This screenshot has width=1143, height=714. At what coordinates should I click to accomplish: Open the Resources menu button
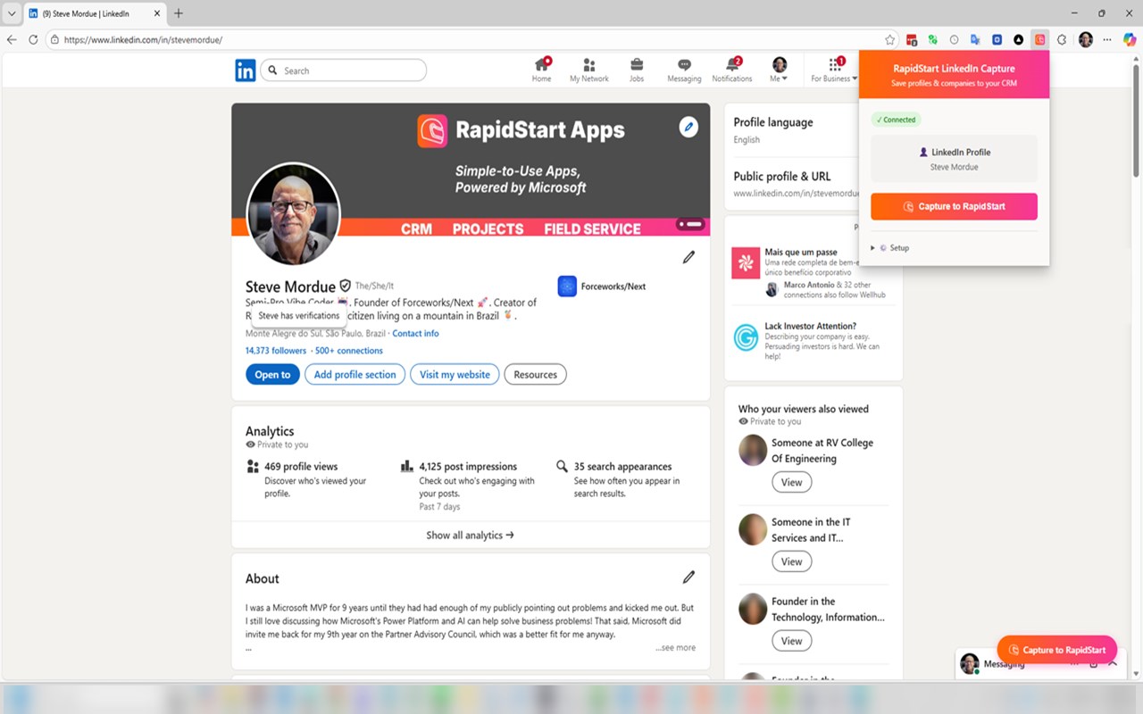pyautogui.click(x=536, y=375)
